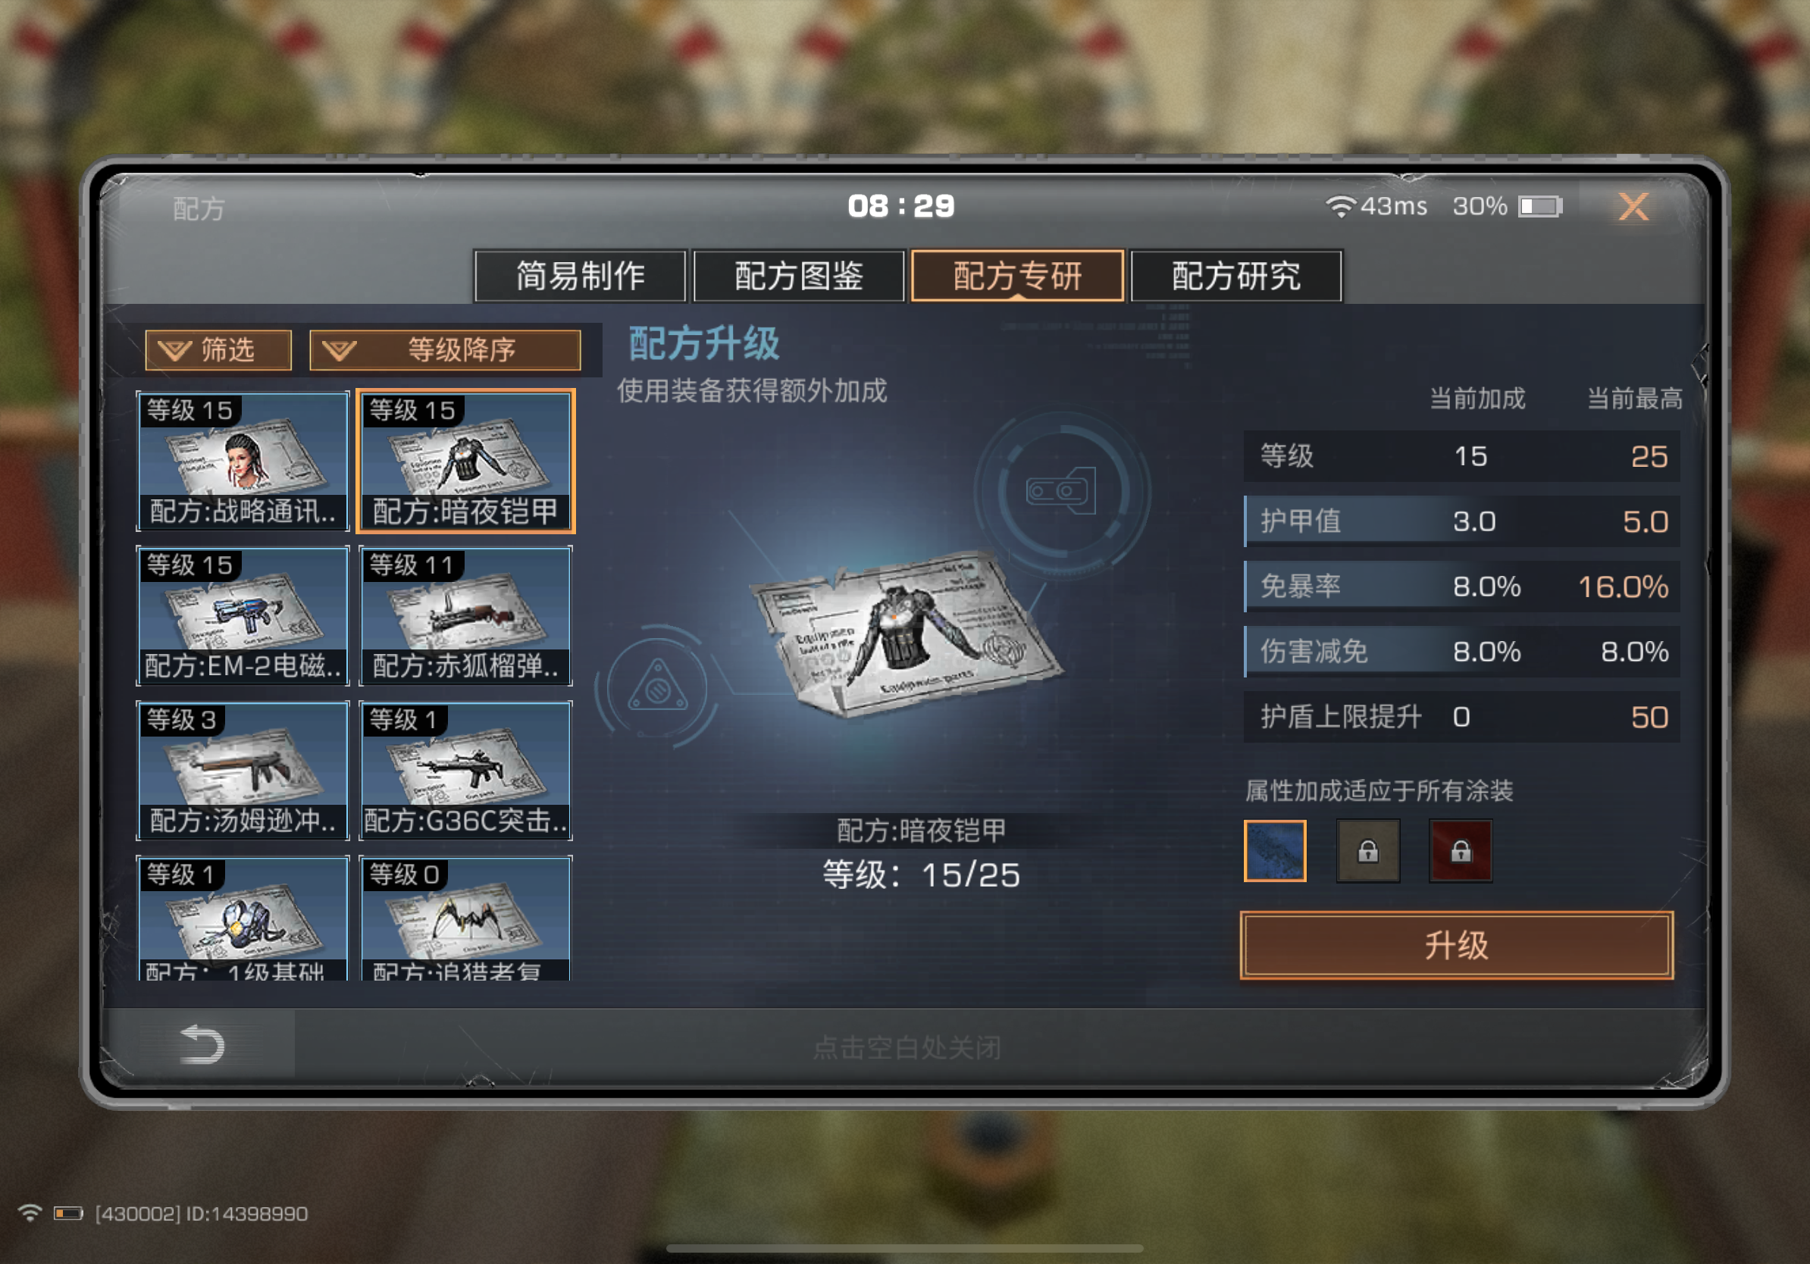The image size is (1810, 1264).
Task: Click the triangular component slot icon
Action: click(657, 687)
